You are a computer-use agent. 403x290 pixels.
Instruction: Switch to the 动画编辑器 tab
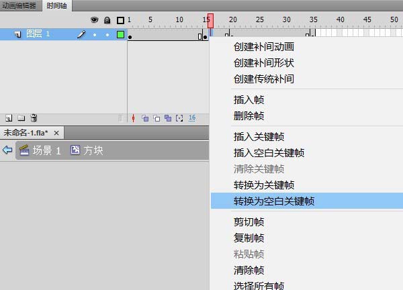click(19, 5)
